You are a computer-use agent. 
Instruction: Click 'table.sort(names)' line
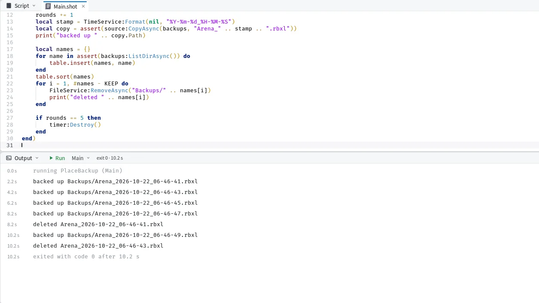point(65,76)
